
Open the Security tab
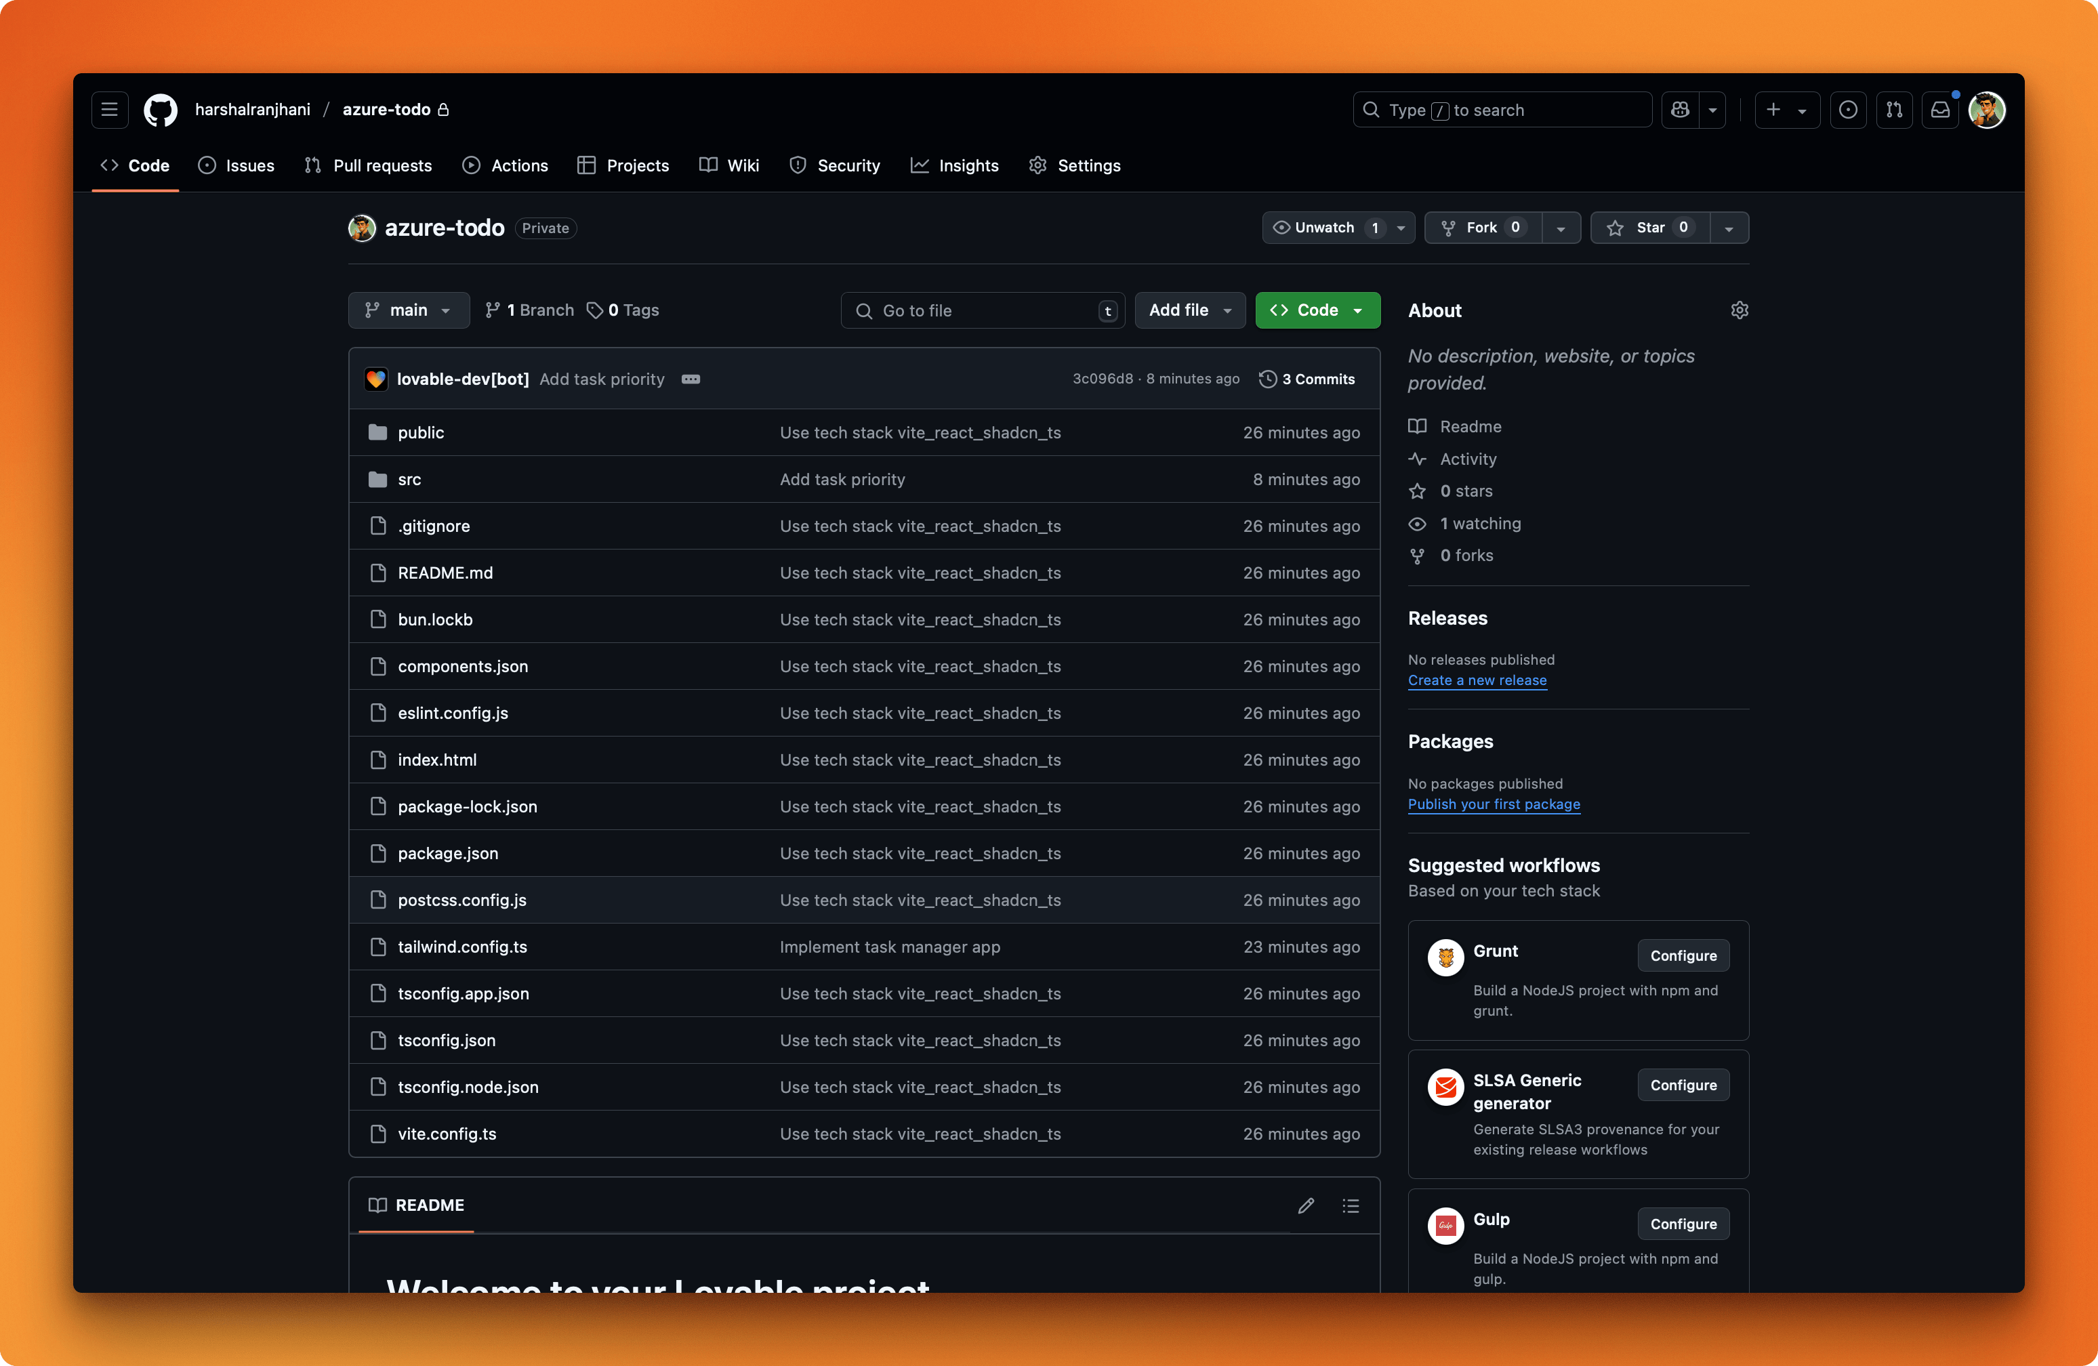pyautogui.click(x=835, y=166)
